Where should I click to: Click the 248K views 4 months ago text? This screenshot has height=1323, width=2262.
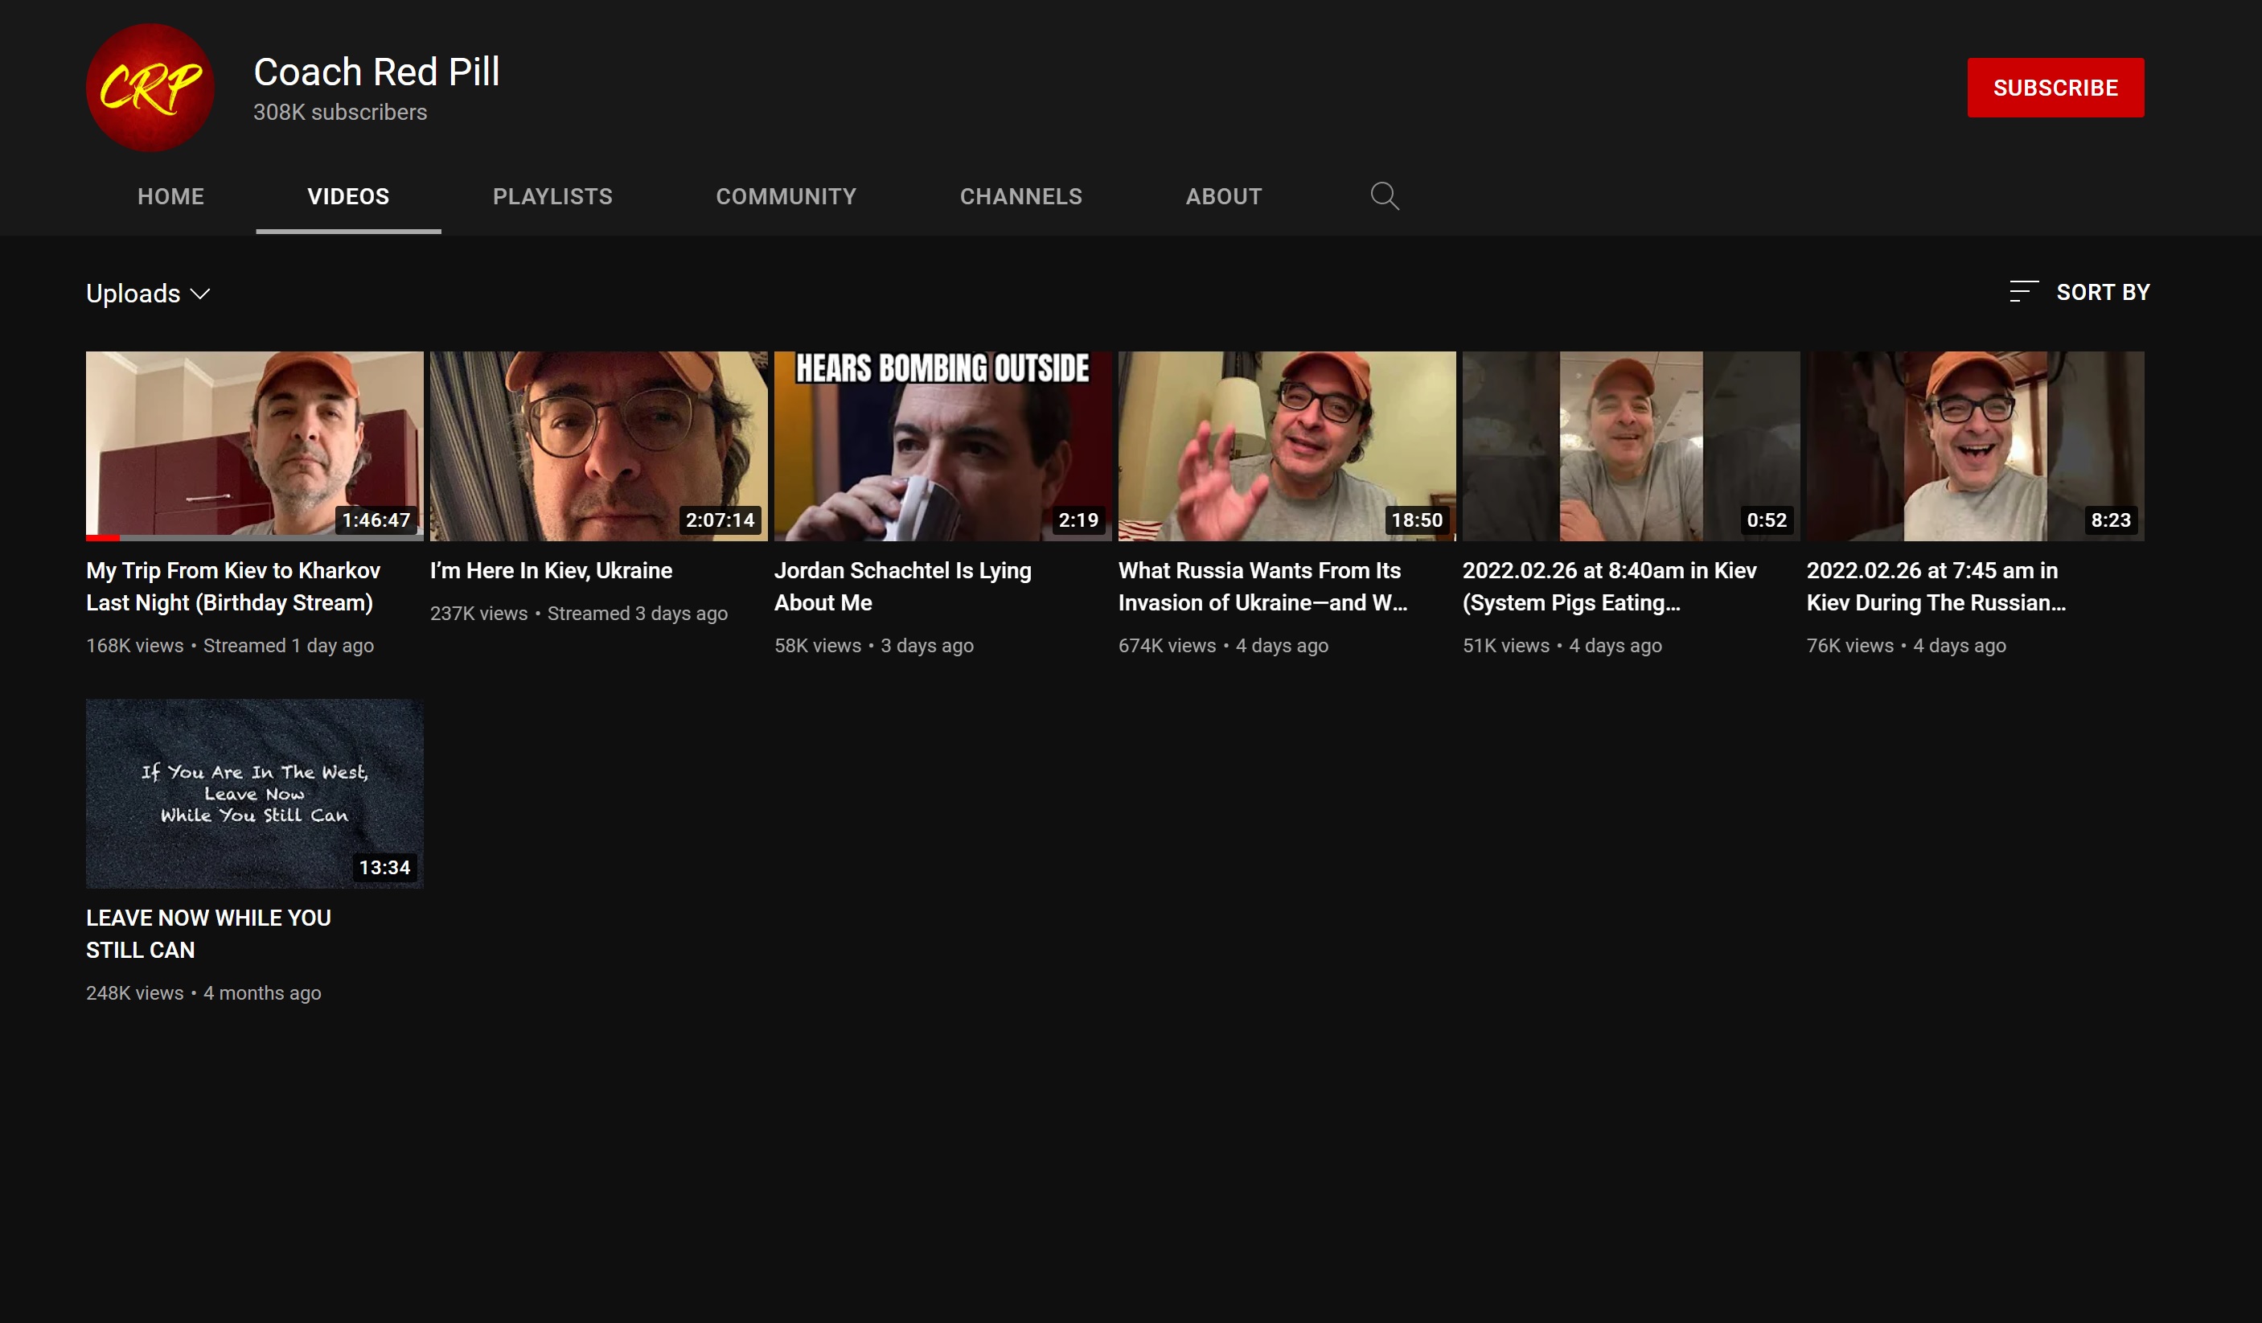click(203, 992)
